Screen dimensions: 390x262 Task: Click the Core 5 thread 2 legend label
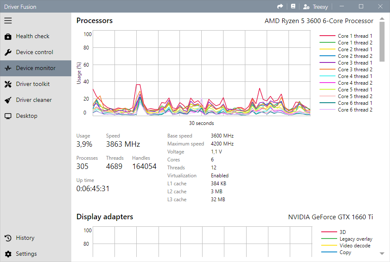355,96
